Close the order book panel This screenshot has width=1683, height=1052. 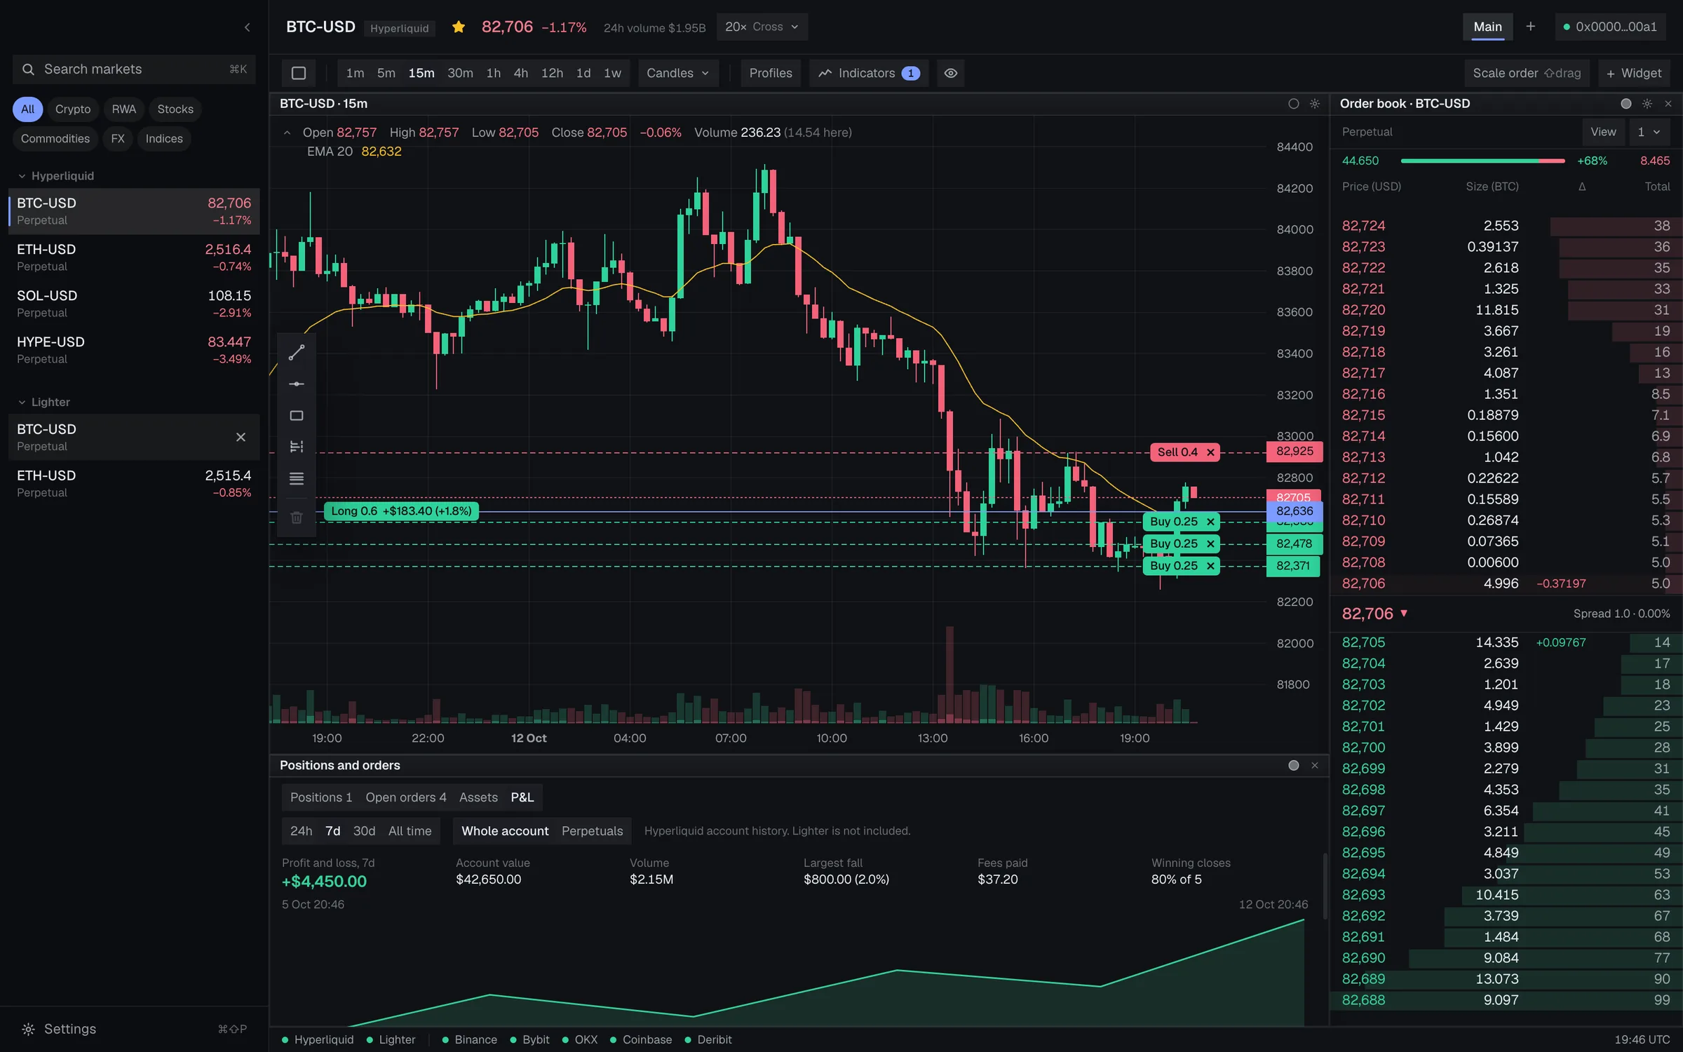click(1668, 104)
